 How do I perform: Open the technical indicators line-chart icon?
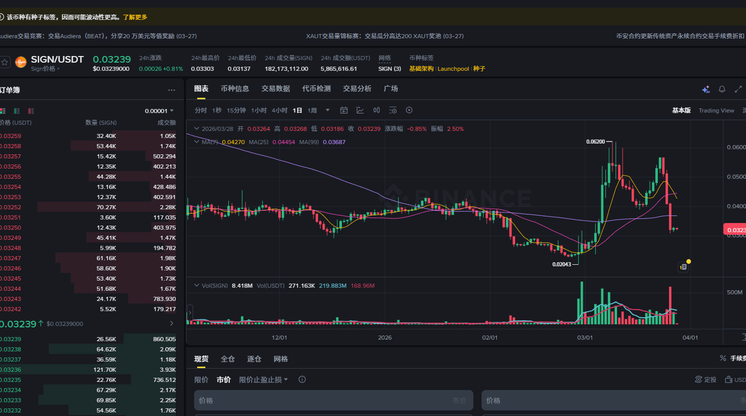(360, 110)
